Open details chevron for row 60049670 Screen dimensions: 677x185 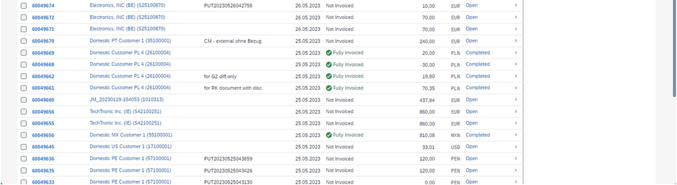click(x=516, y=41)
